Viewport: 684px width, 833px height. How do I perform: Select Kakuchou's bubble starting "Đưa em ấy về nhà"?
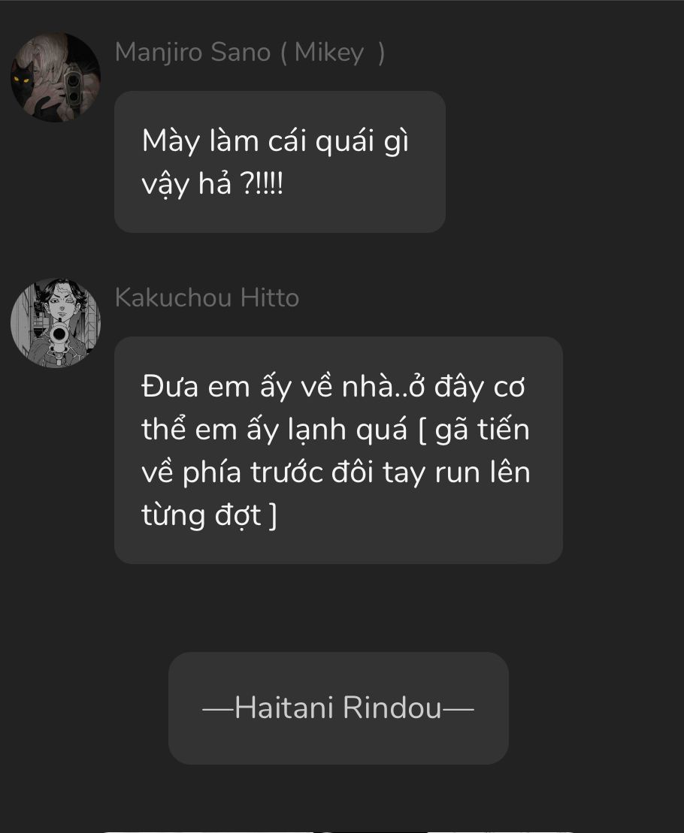click(338, 450)
